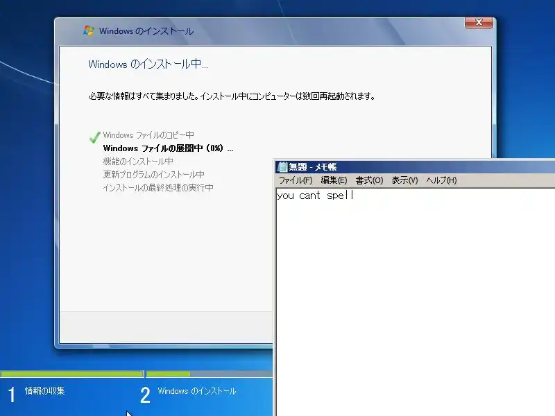Click the green checkmark beside Windows ファイルのコピー中
Screen dimensions: 555x416
[x=94, y=137]
